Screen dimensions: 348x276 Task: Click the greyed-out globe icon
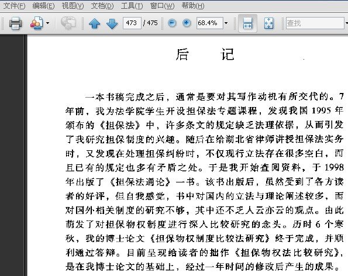68,23
